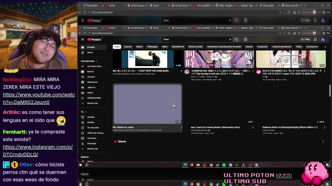
Task: Open Microsoft Edge from taskbar
Action: pos(185,165)
